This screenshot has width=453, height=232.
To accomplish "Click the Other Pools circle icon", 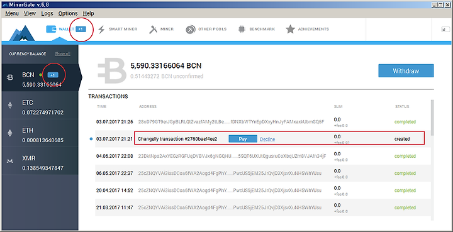I will click(x=190, y=30).
